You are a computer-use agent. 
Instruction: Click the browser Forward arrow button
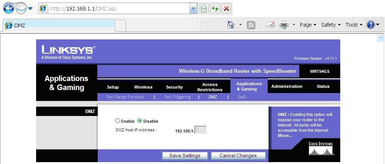click(21, 9)
